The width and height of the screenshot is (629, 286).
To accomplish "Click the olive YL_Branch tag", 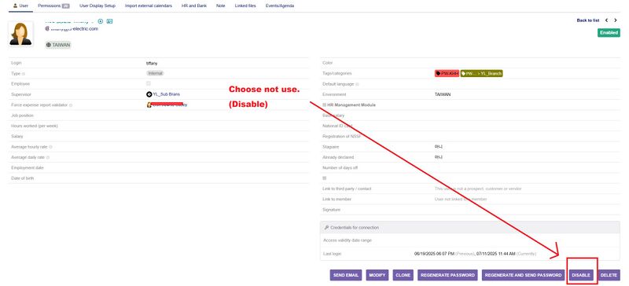I will (481, 73).
